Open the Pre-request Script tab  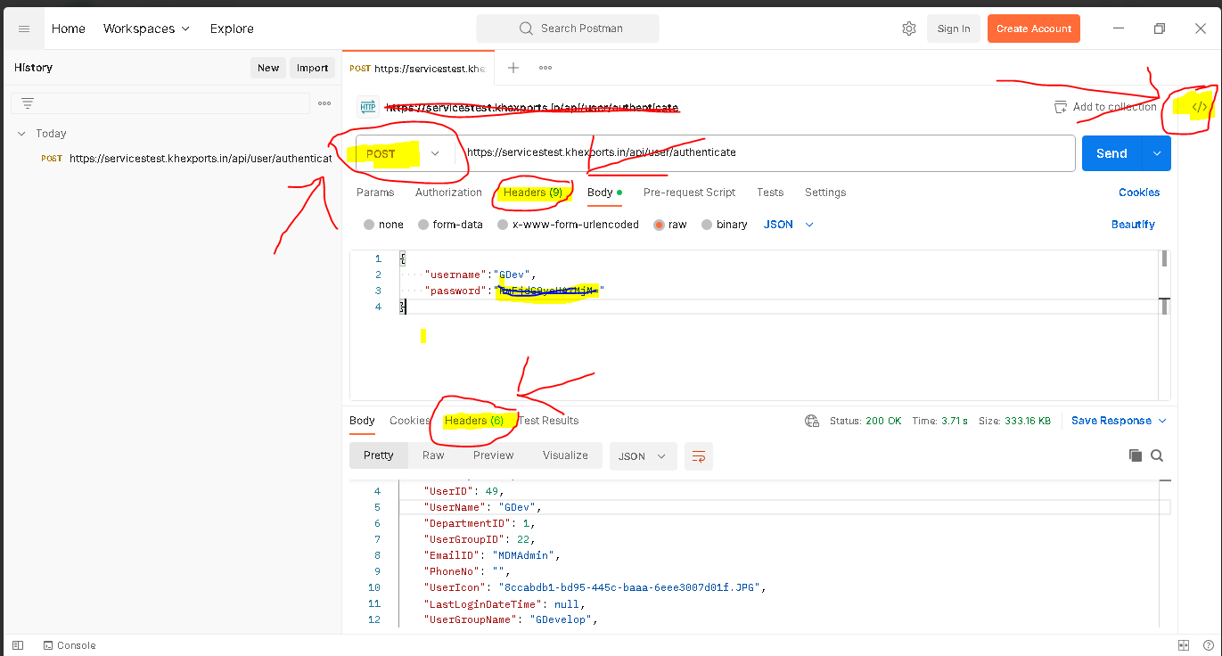tap(689, 193)
